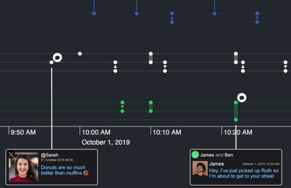Click the tweet text 'Donuts are so much better than muffins'

[x=65, y=170]
